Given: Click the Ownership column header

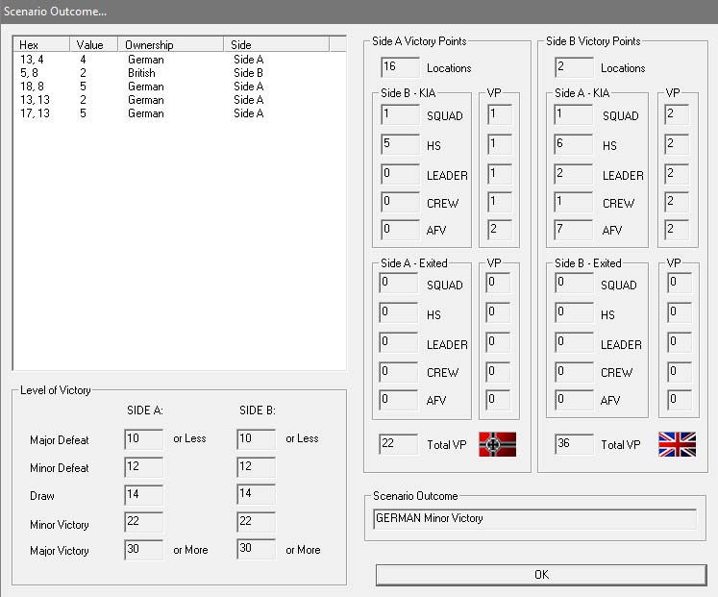Looking at the screenshot, I should click(171, 44).
